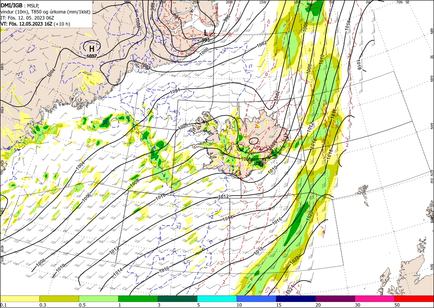Click the legend value '50'

(397, 305)
